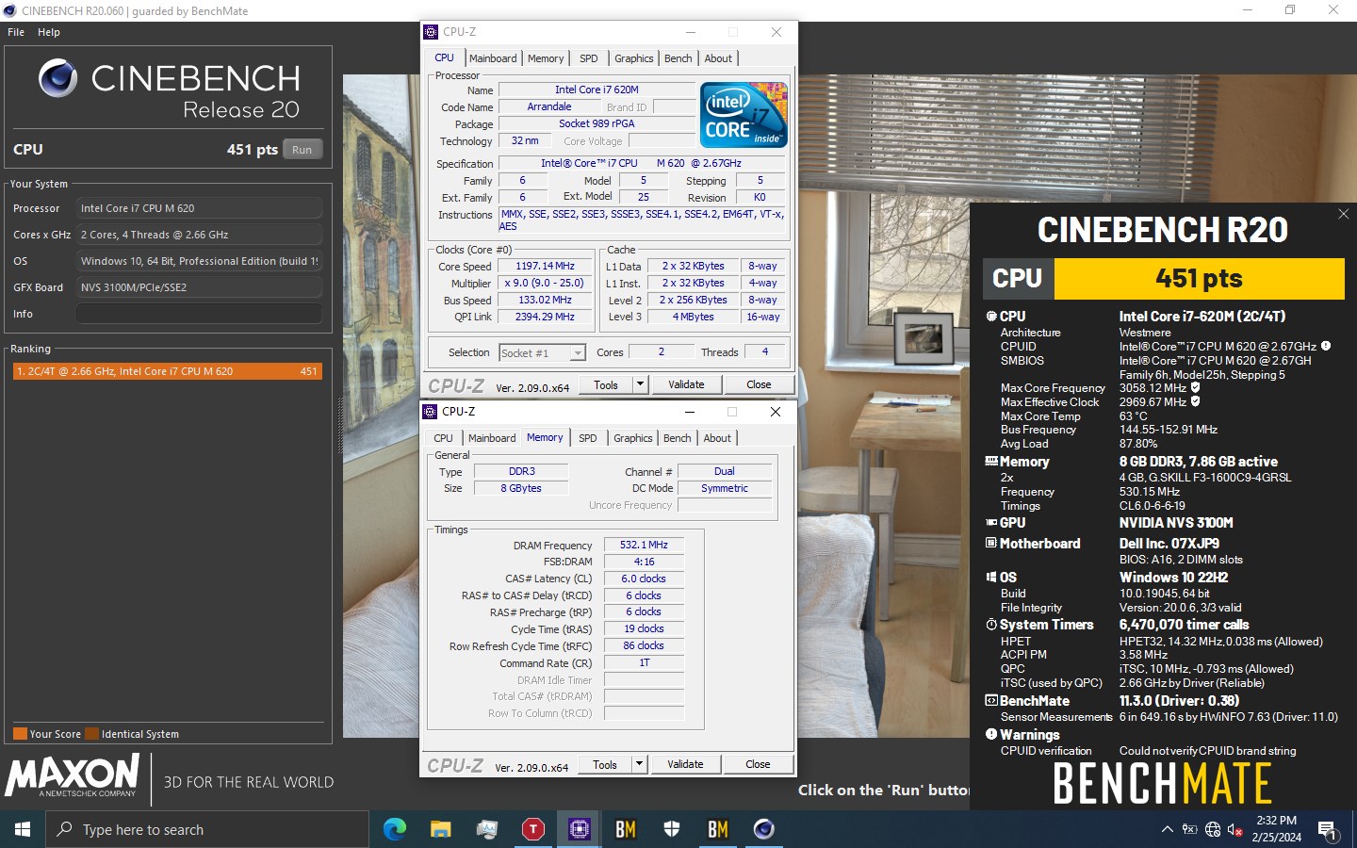
Task: Click the Cinebench app icon in title bar
Action: pyautogui.click(x=9, y=10)
